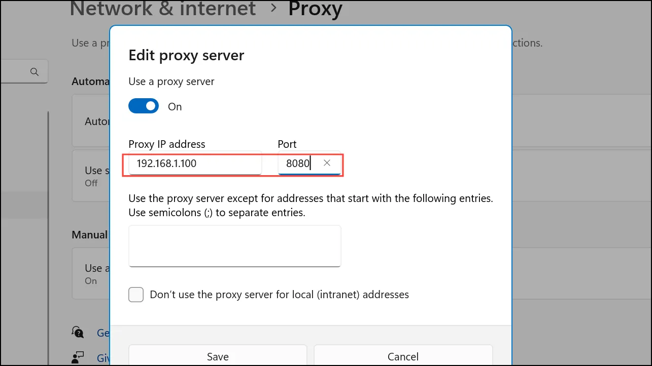Click the settings search box

24,71
